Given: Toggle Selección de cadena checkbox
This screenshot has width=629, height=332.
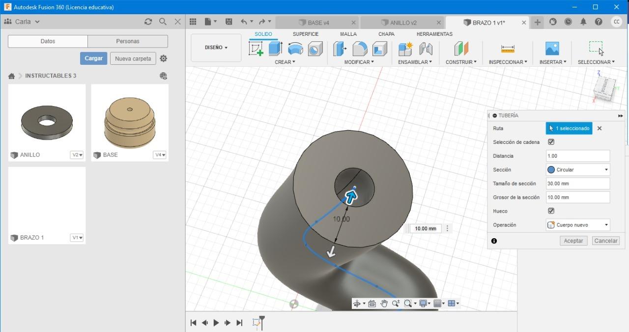Looking at the screenshot, I should 551,142.
